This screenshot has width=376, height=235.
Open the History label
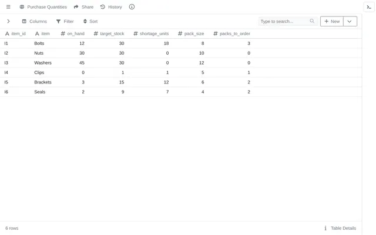115,7
